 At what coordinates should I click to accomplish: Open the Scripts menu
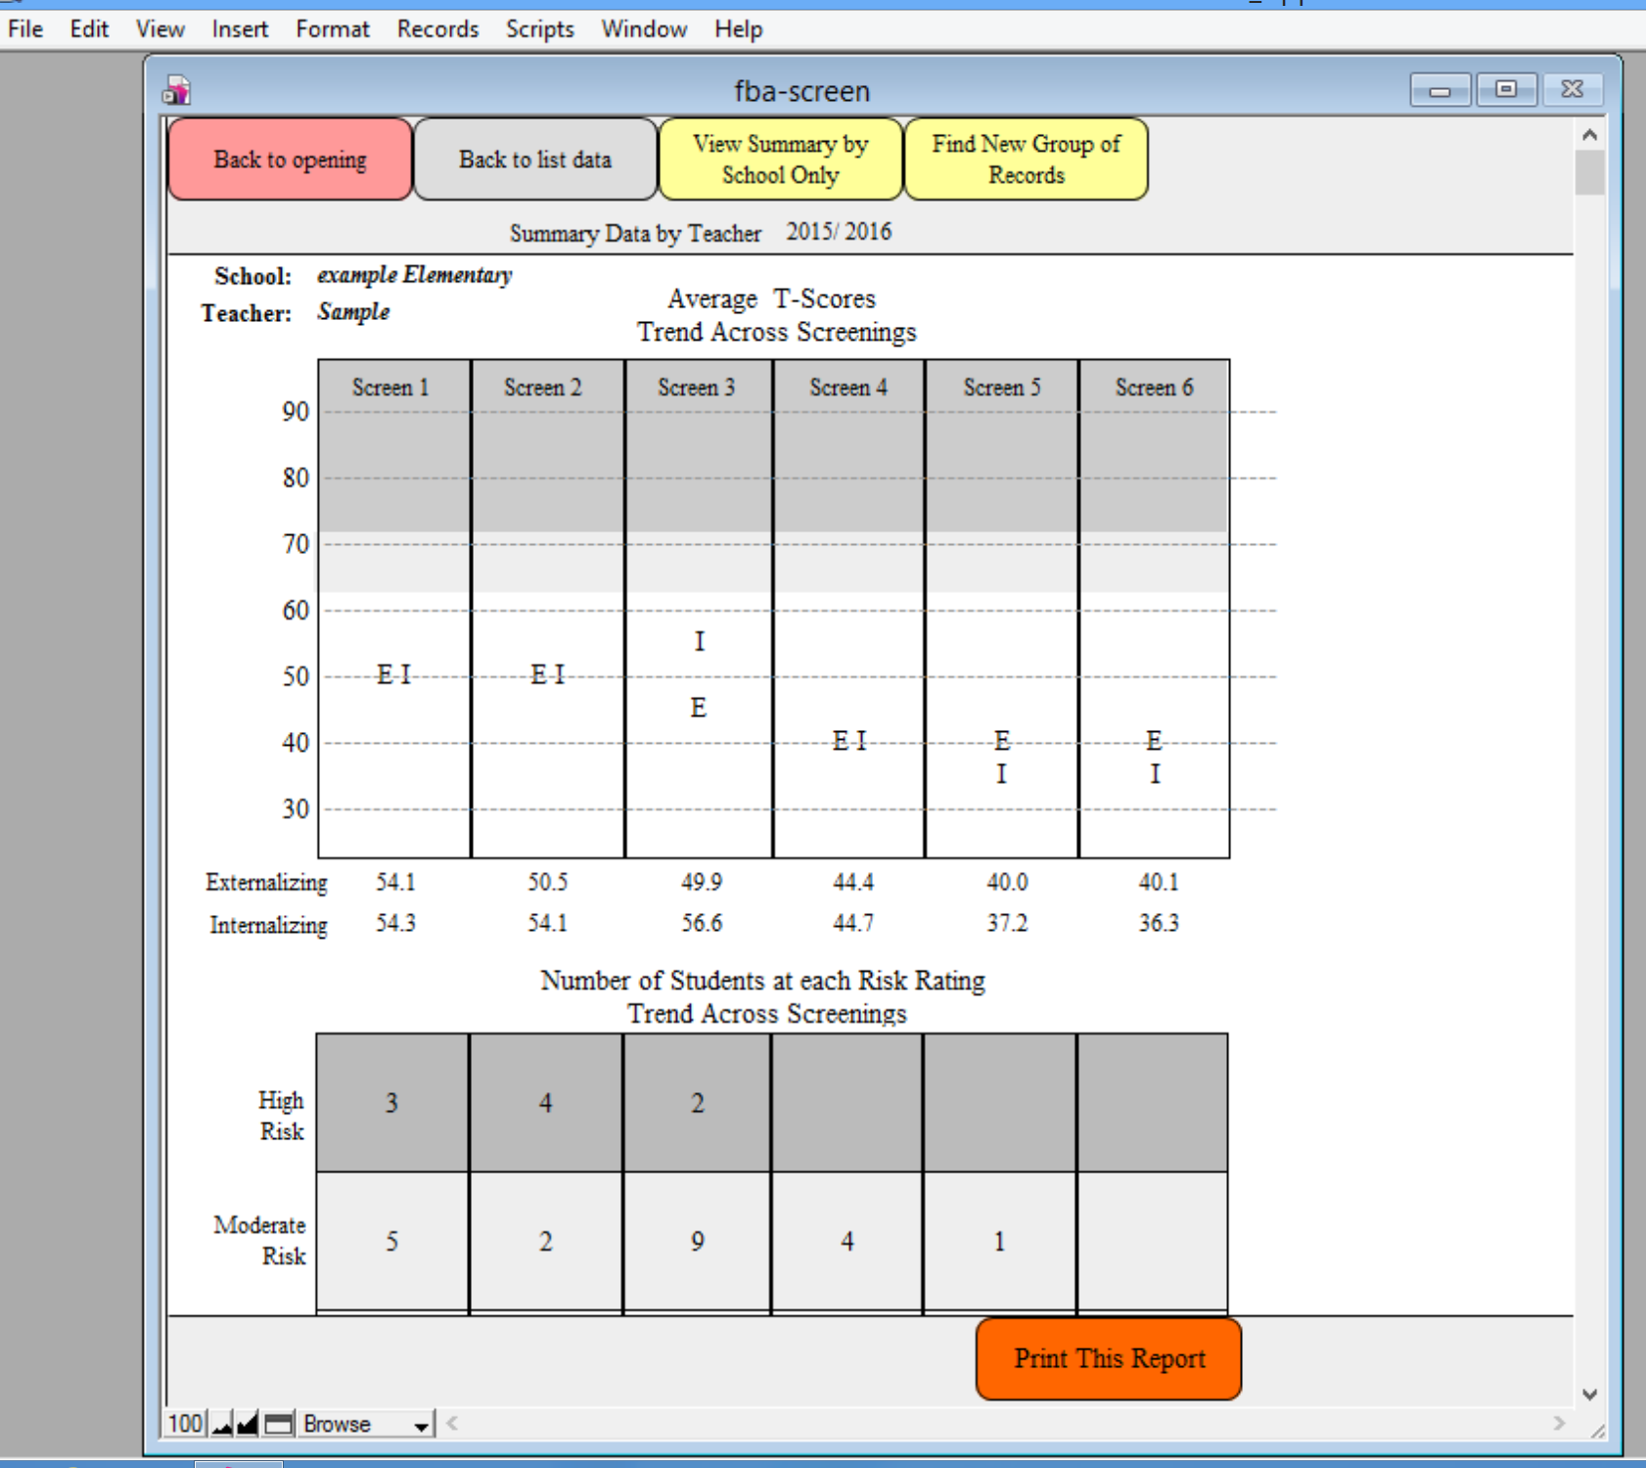click(x=539, y=28)
